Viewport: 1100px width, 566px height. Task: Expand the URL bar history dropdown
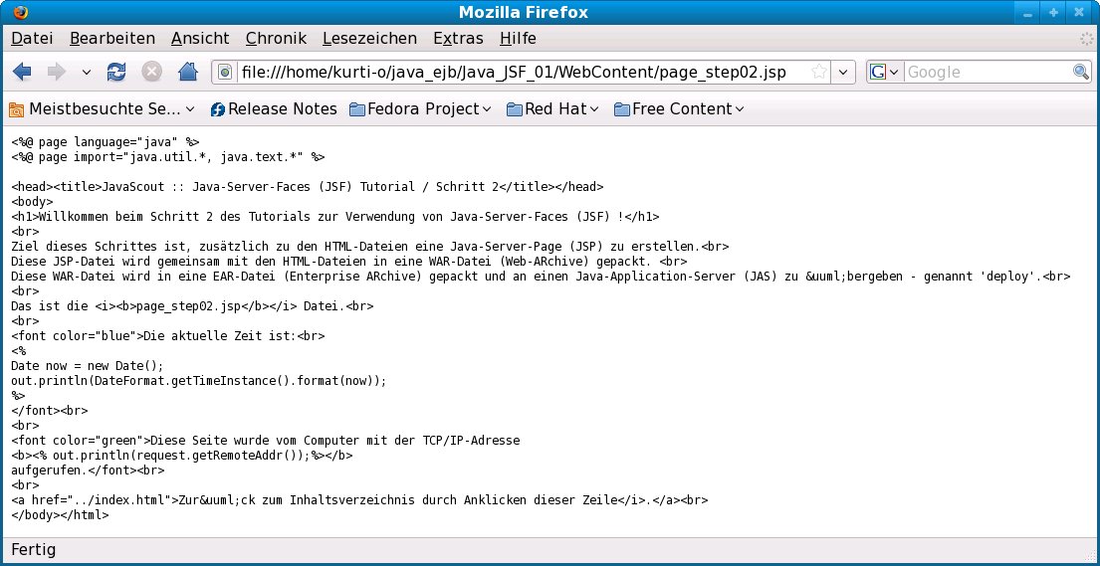point(844,72)
